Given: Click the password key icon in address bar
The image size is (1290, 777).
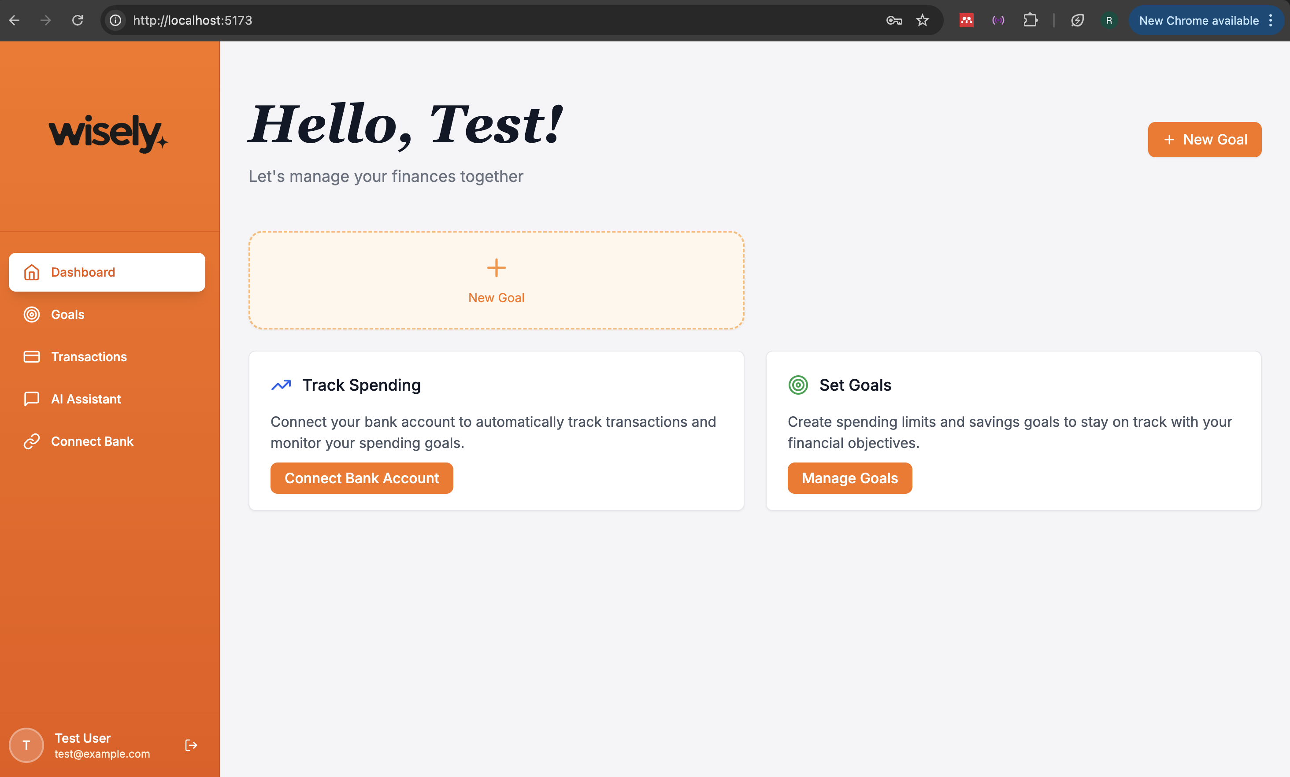Looking at the screenshot, I should click(x=893, y=20).
